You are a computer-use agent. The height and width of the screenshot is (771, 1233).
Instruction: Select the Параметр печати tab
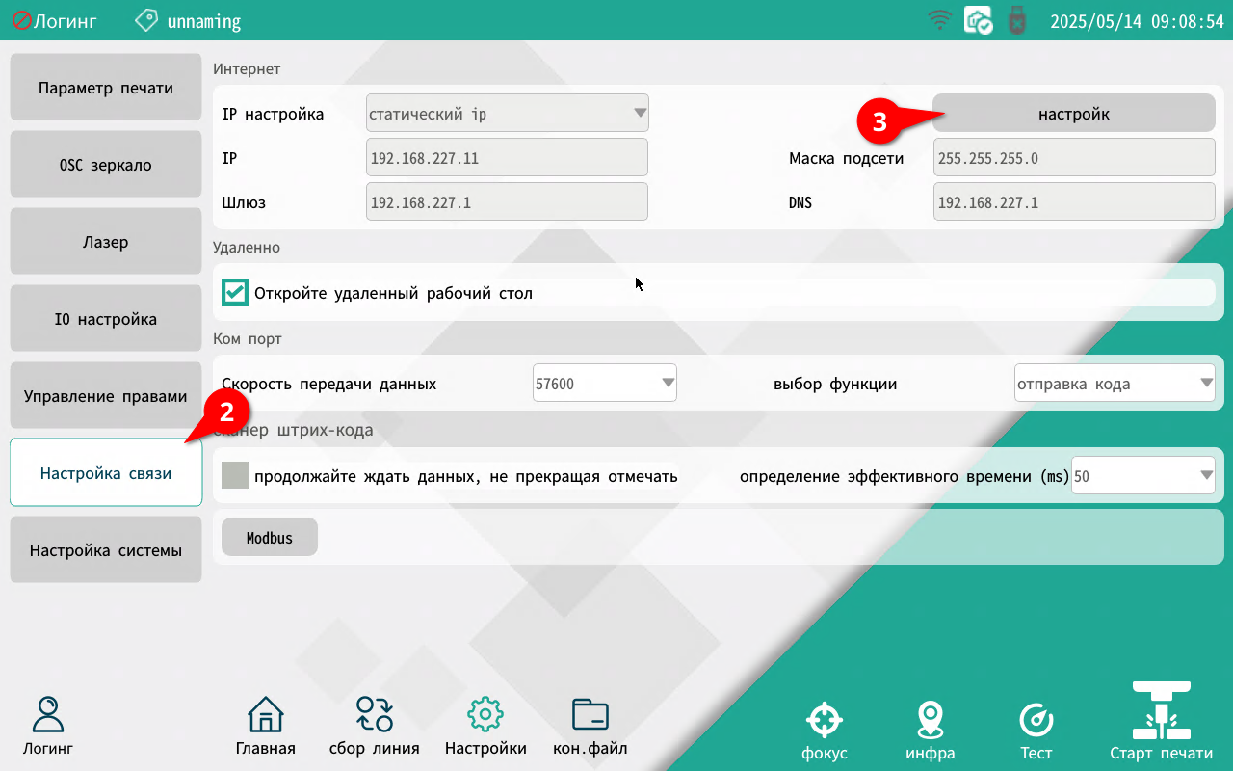(x=106, y=88)
